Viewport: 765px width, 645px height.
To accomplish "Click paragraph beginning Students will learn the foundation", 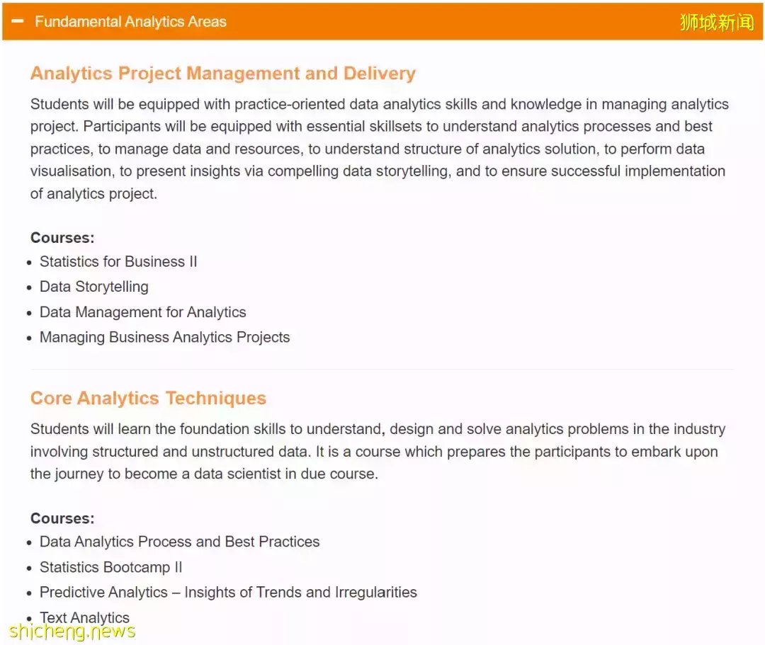I will tap(378, 452).
